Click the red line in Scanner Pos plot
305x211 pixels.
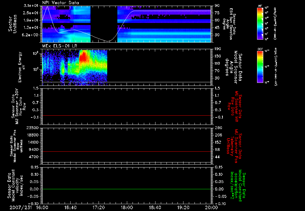tap(127, 151)
